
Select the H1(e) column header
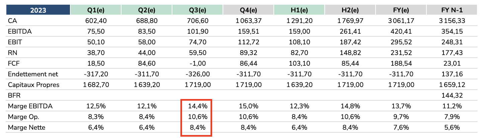click(x=299, y=10)
